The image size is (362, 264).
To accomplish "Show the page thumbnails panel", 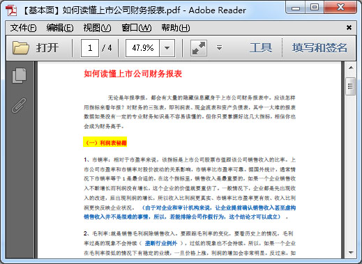I will pyautogui.click(x=19, y=75).
